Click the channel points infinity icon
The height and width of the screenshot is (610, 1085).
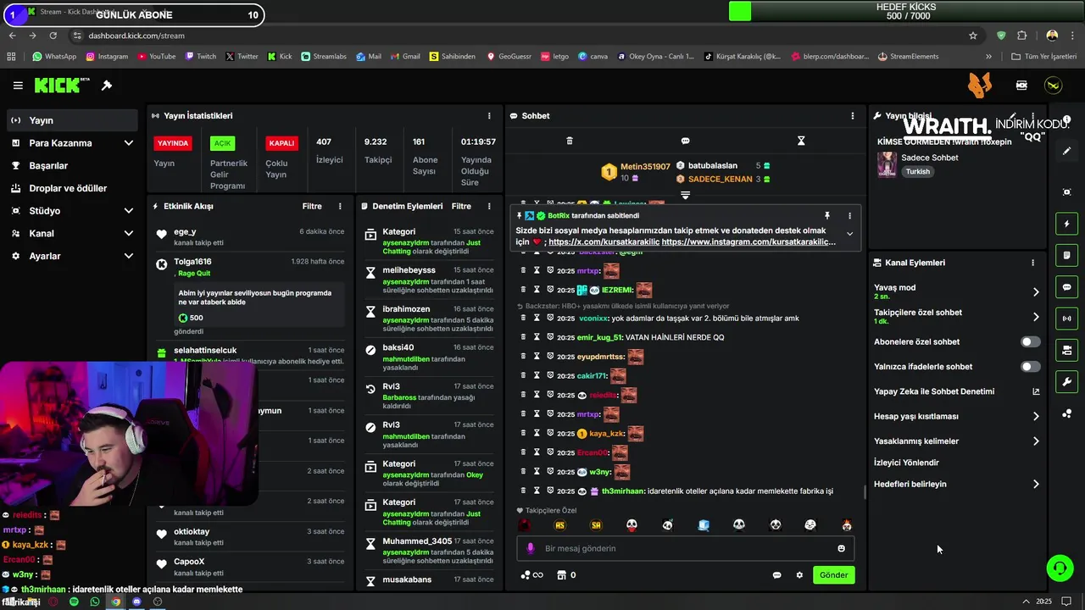tap(531, 575)
